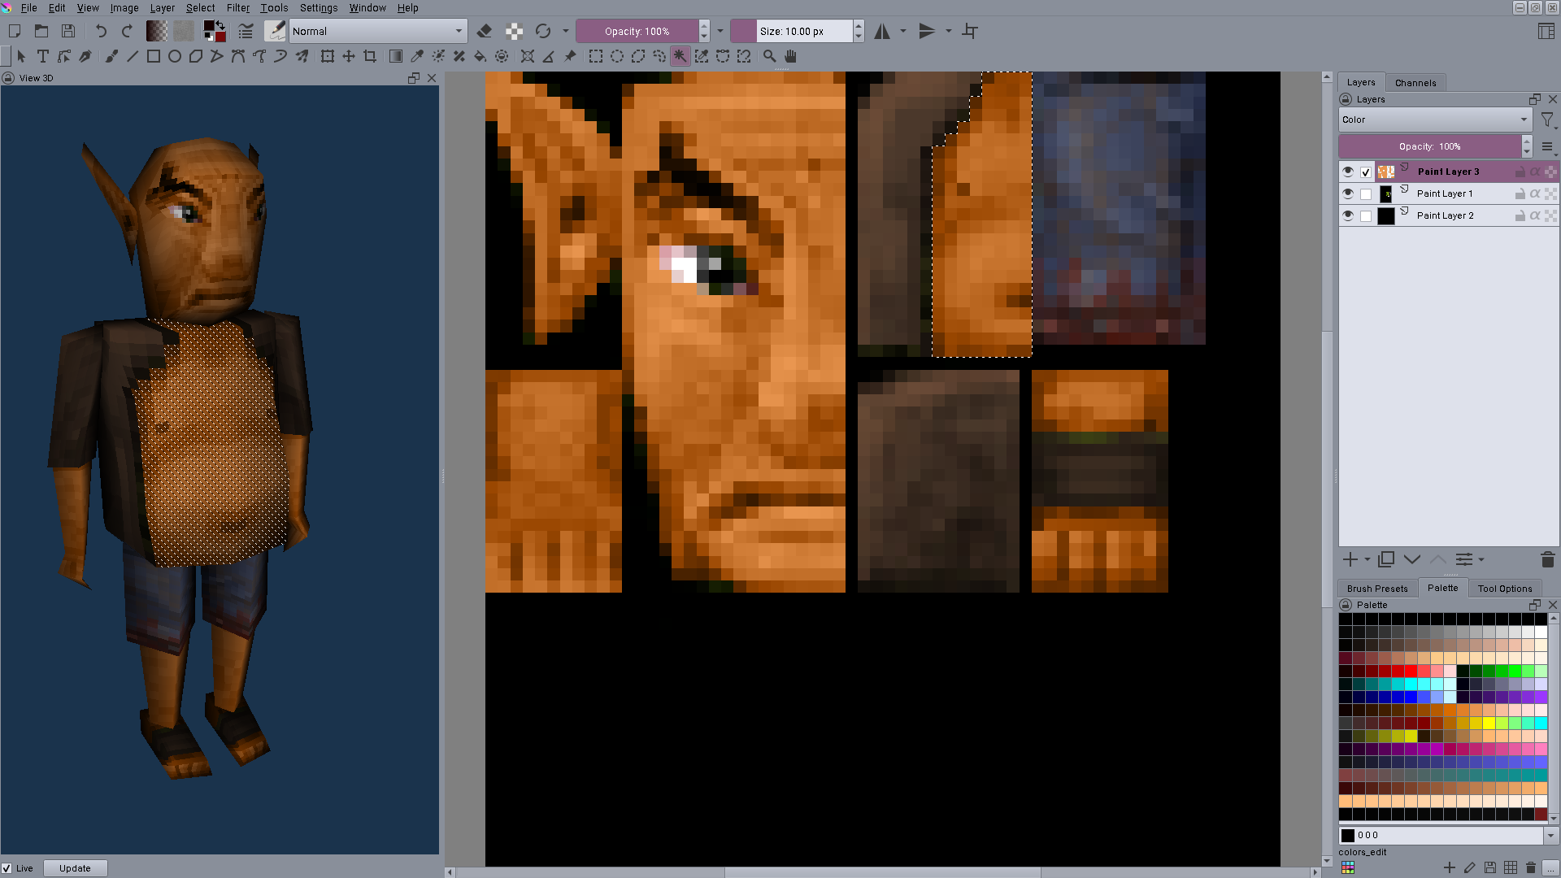This screenshot has height=878, width=1561.
Task: Delete the current layer with the trash icon
Action: tap(1547, 559)
